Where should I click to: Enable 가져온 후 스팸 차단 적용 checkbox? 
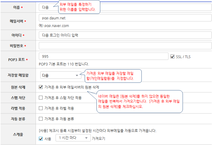pos(41,98)
